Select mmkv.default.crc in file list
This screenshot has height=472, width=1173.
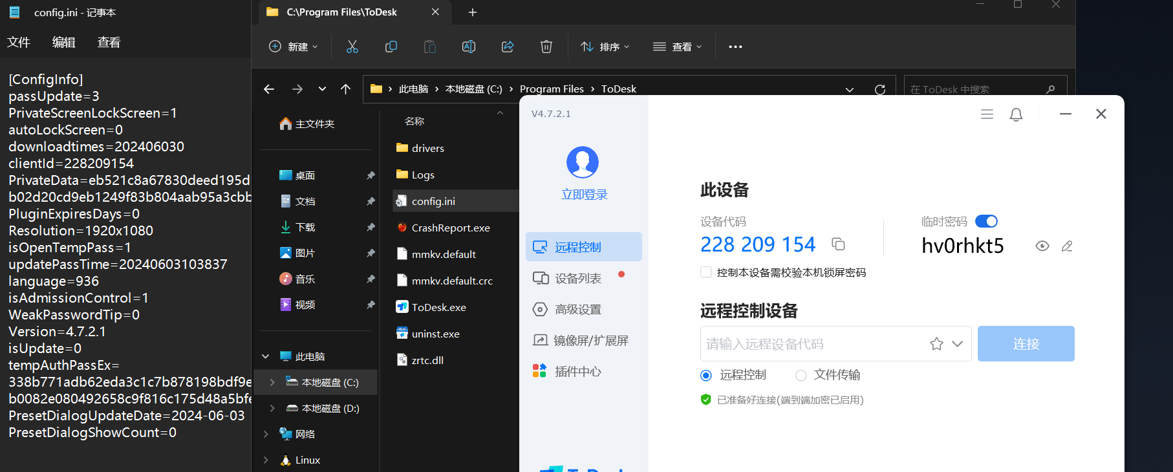point(444,281)
